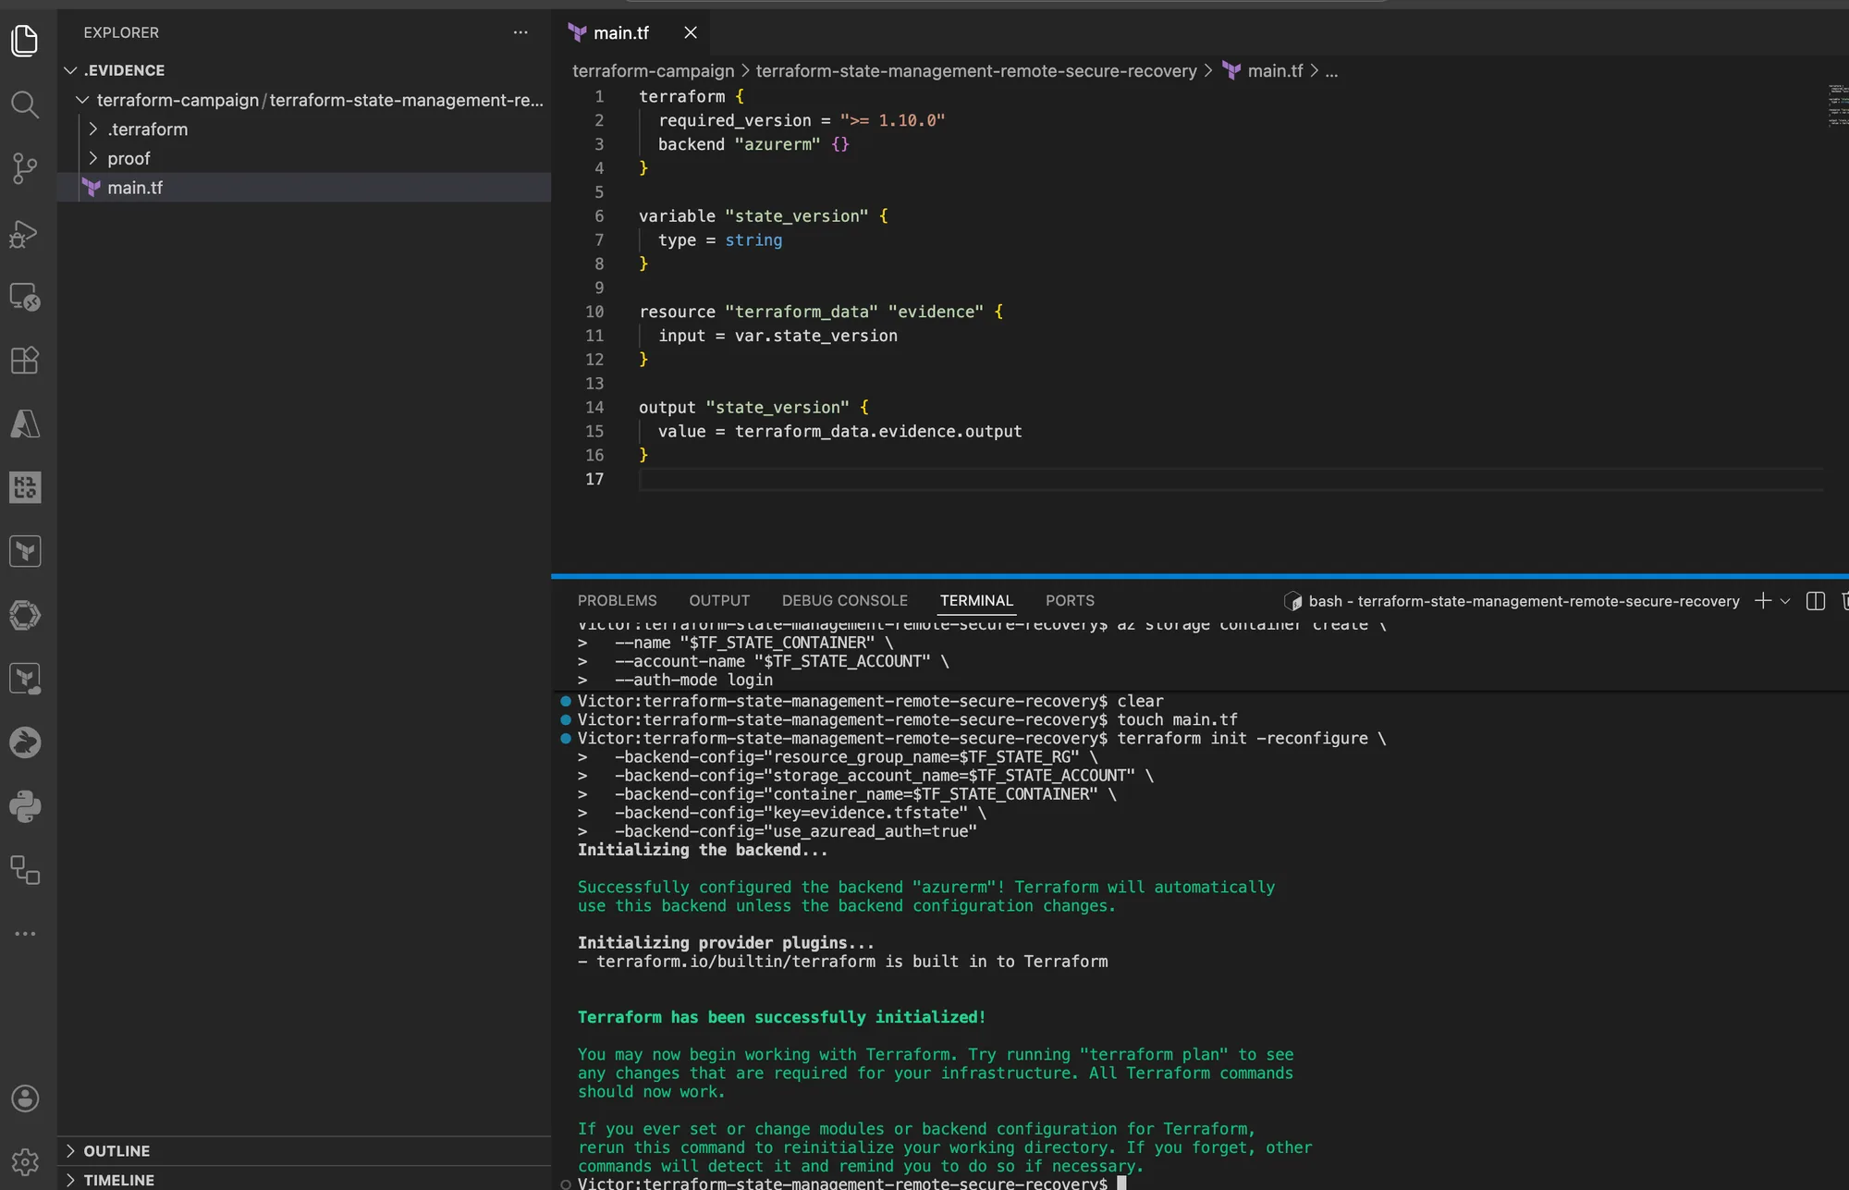This screenshot has width=1849, height=1190.
Task: Select the bash terminal instance label
Action: [1512, 601]
